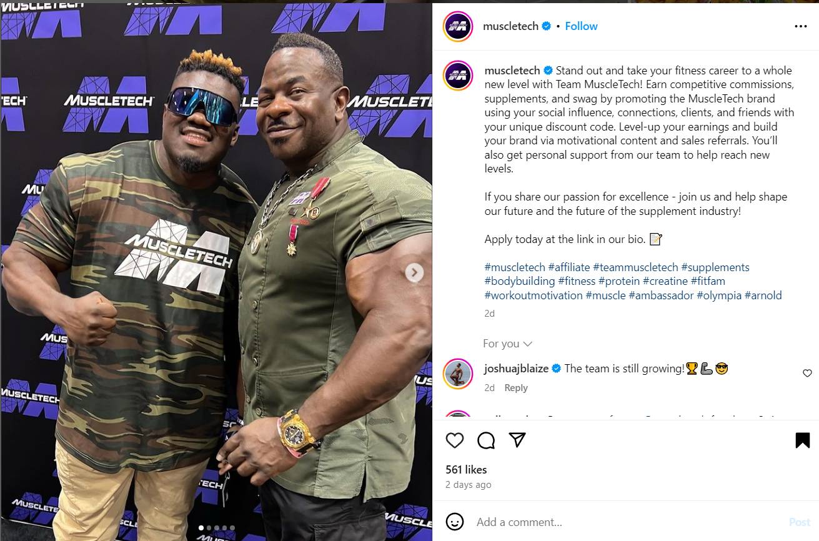819x541 pixels.
Task: Expand the For you comments sort dropdown
Action: 507,344
